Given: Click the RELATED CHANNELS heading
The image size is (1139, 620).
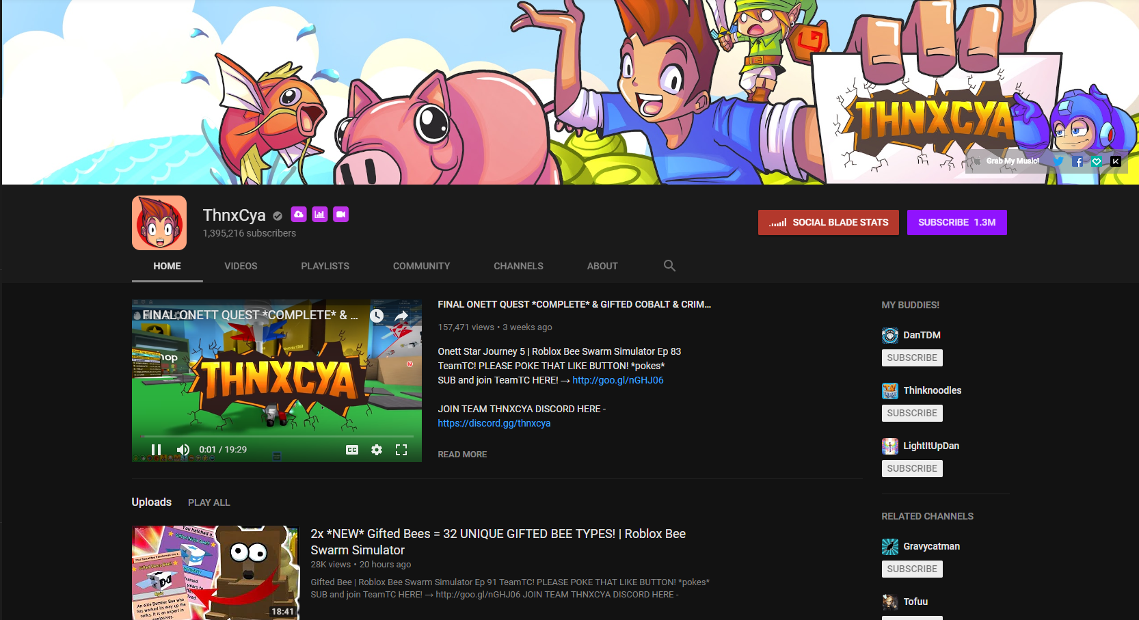Looking at the screenshot, I should click(x=928, y=516).
